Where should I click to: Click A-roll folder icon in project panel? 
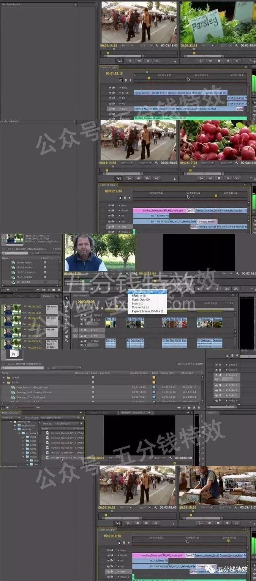coord(8,377)
